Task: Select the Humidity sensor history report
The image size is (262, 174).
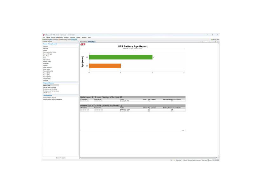Action: [46, 64]
